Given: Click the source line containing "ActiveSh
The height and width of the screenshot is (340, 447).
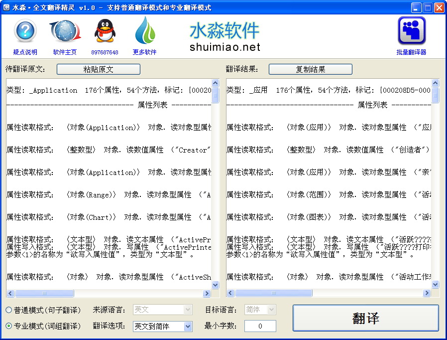Looking at the screenshot, I should pyautogui.click(x=109, y=277).
